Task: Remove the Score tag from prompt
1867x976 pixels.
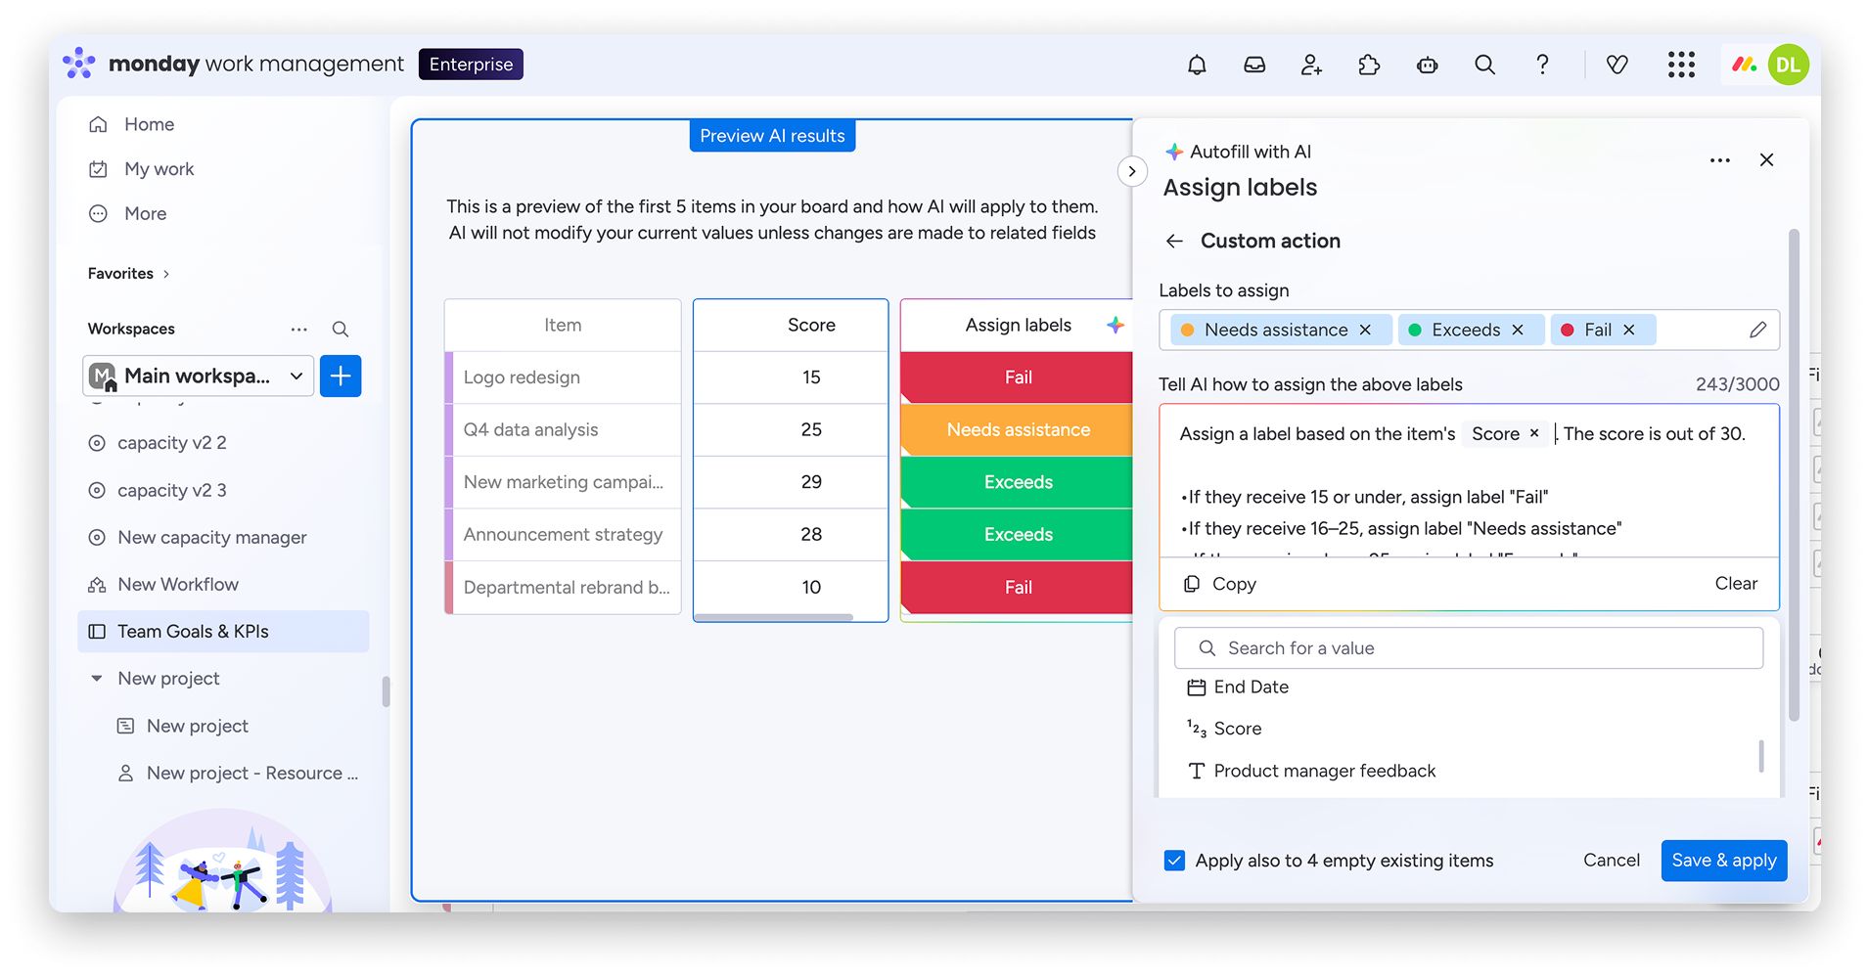Action: 1534,433
